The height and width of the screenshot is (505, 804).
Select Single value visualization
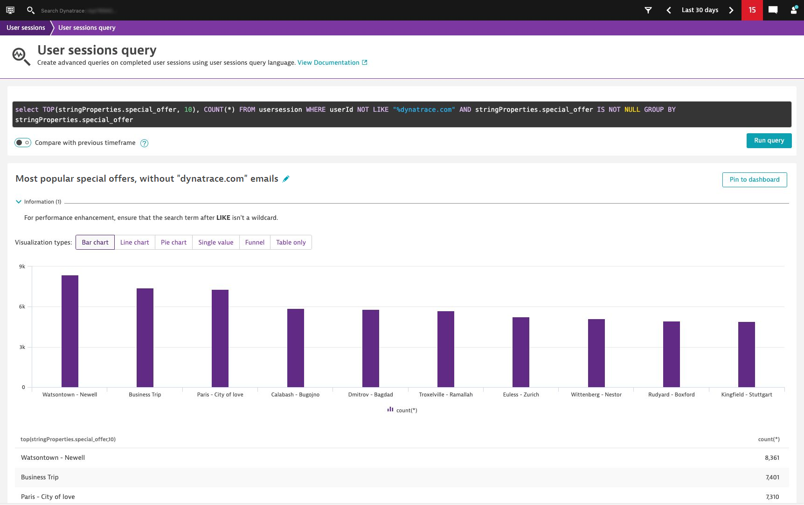(216, 242)
